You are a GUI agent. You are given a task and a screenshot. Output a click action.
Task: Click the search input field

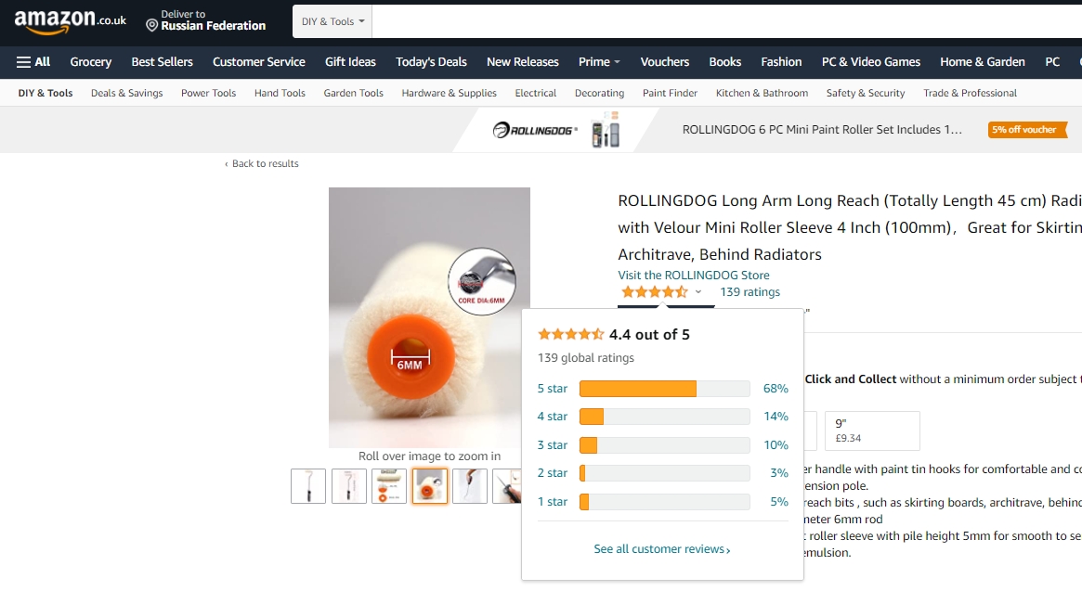point(726,21)
